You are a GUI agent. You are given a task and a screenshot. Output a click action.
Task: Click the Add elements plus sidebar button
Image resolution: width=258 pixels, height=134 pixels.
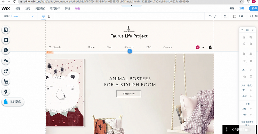6,50
